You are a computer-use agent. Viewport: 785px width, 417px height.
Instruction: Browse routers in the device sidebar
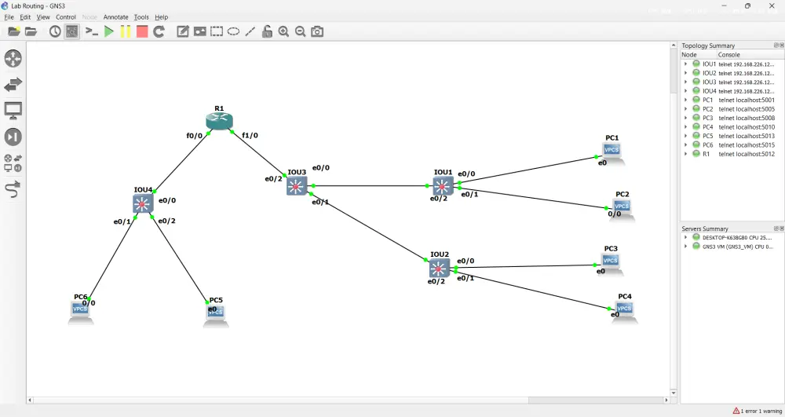pos(13,59)
